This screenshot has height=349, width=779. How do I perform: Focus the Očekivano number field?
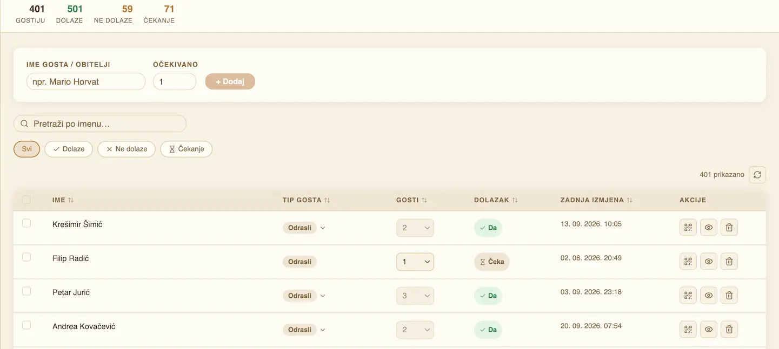pyautogui.click(x=175, y=81)
